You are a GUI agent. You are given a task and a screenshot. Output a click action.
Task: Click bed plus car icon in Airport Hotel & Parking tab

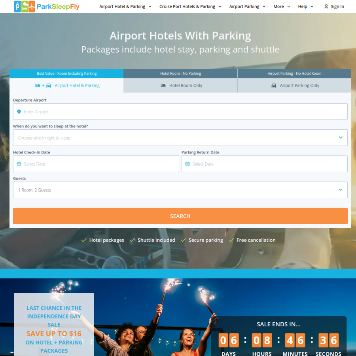click(43, 85)
